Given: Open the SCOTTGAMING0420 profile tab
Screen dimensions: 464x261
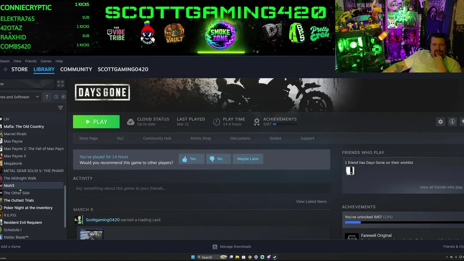Looking at the screenshot, I should pos(123,69).
